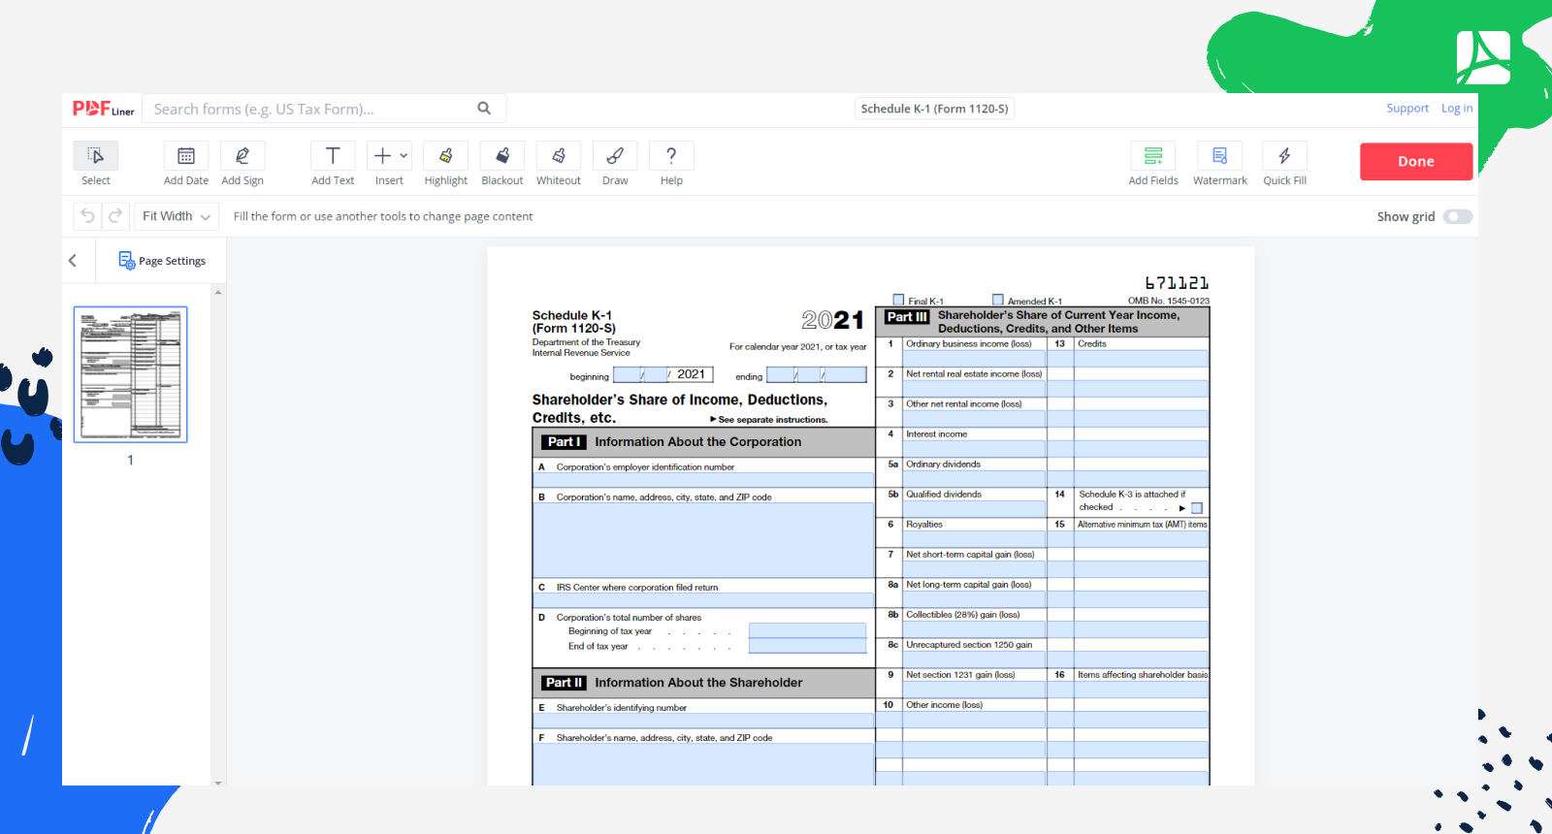The image size is (1552, 834).
Task: Click the Log in link
Action: click(x=1457, y=109)
